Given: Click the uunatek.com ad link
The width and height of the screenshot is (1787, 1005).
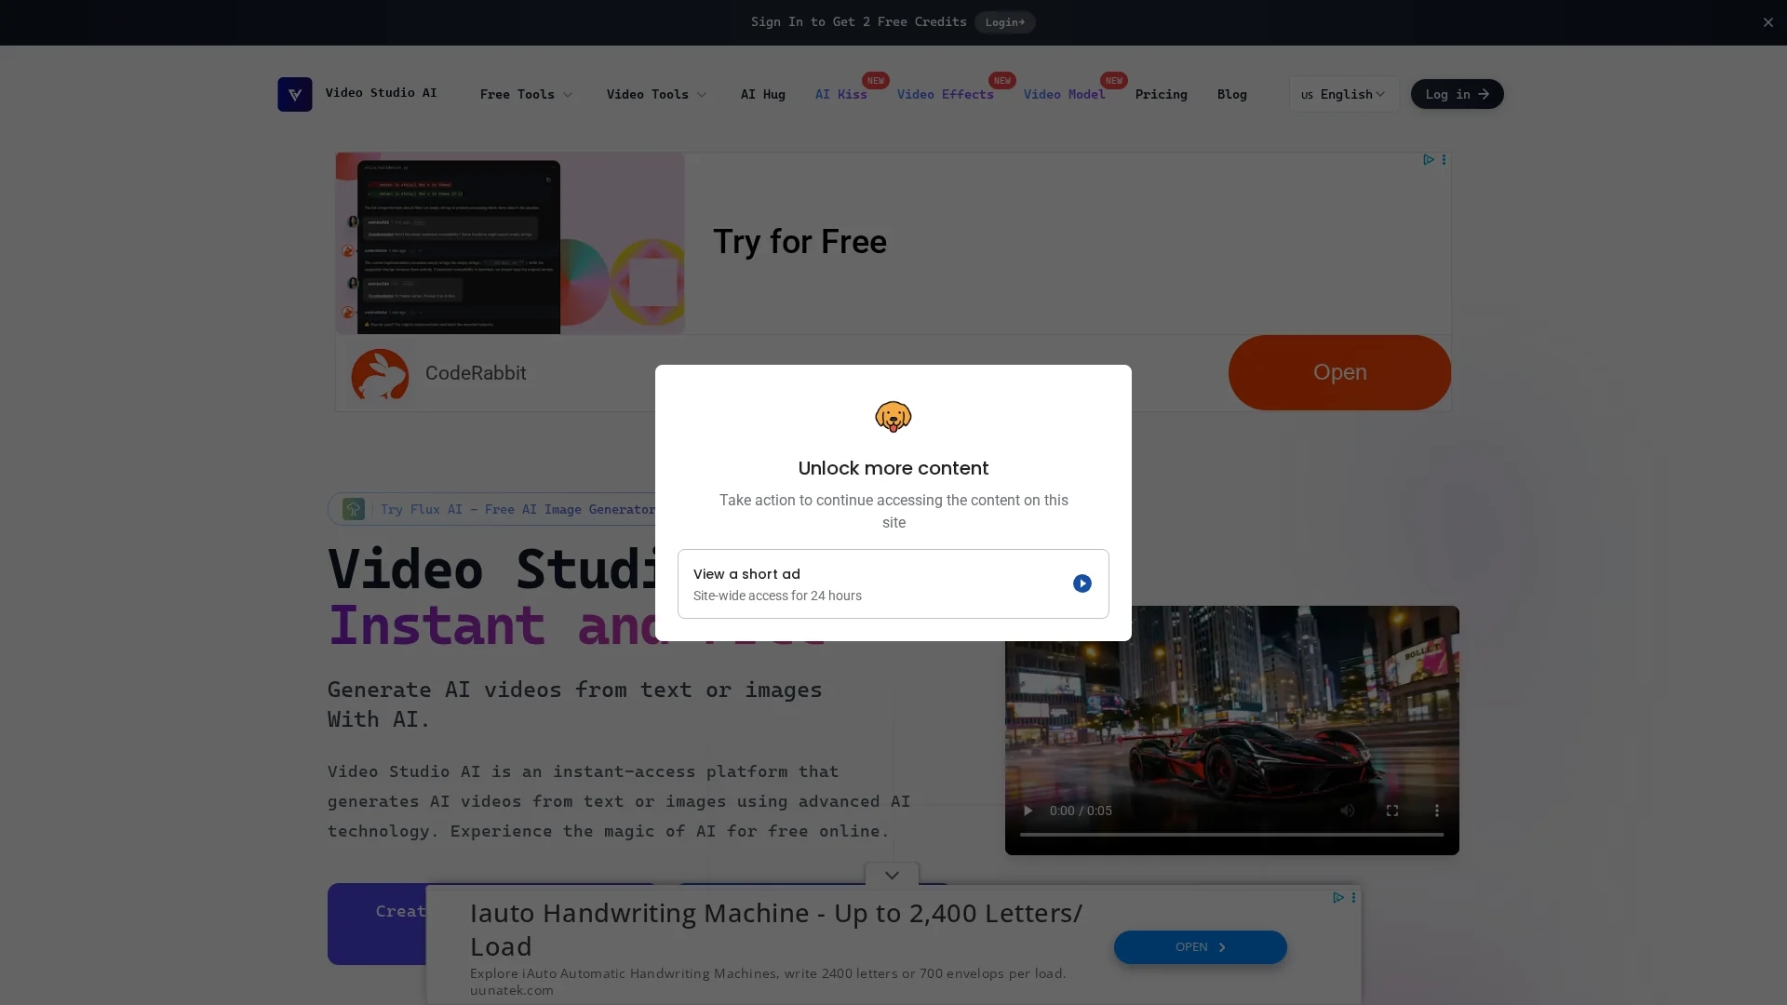Looking at the screenshot, I should (511, 990).
